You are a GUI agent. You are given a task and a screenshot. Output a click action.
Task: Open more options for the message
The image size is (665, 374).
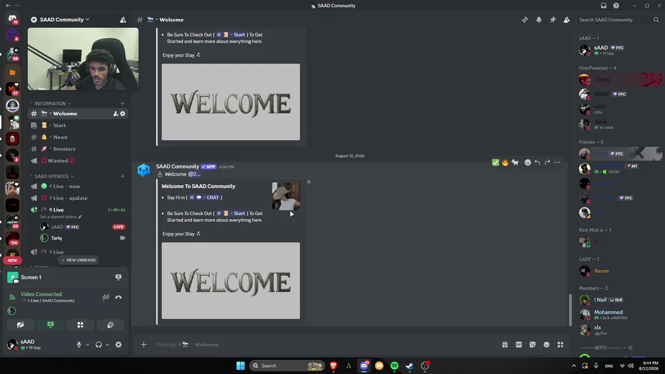pos(557,163)
